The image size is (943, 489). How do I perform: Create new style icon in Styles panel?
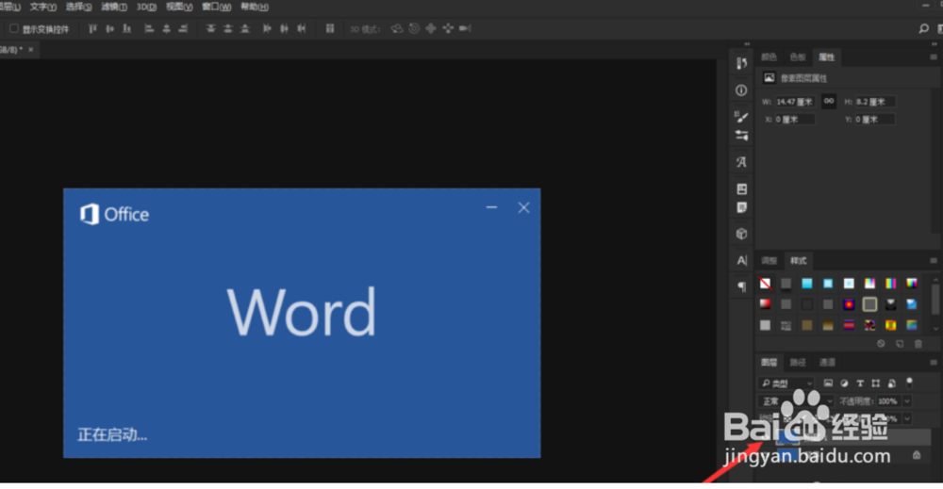900,344
